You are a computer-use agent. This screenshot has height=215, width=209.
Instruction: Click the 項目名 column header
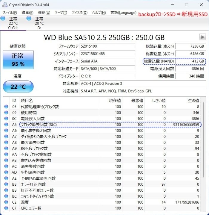[x=60, y=101]
